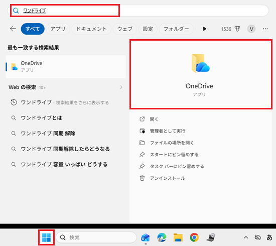Click the history clock icon beside ワンドライブ
Screen dimensions: 276x246
14,102
